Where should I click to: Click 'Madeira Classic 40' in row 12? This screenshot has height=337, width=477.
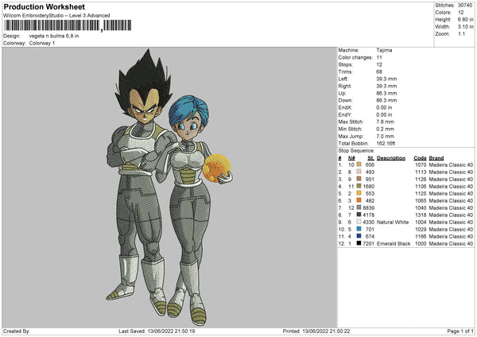point(451,244)
